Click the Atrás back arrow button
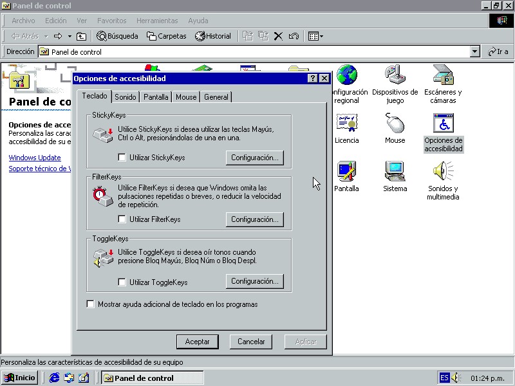 tap(25, 36)
